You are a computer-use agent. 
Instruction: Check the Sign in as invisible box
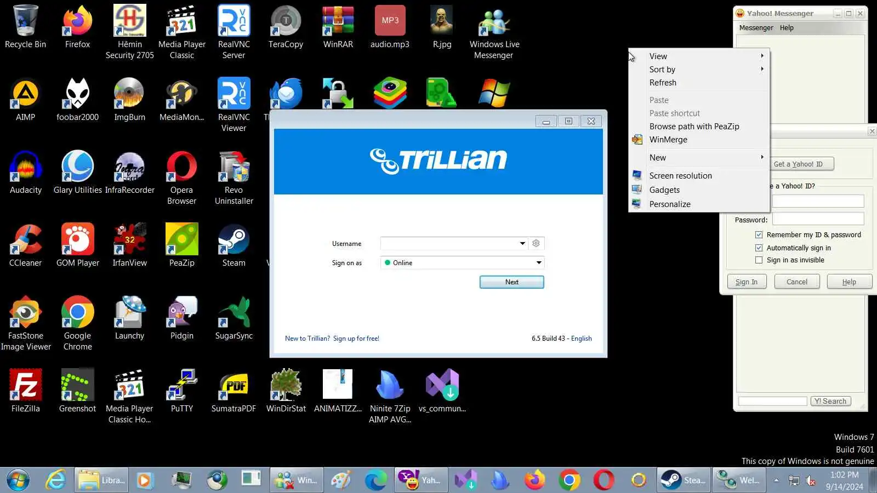(x=759, y=260)
